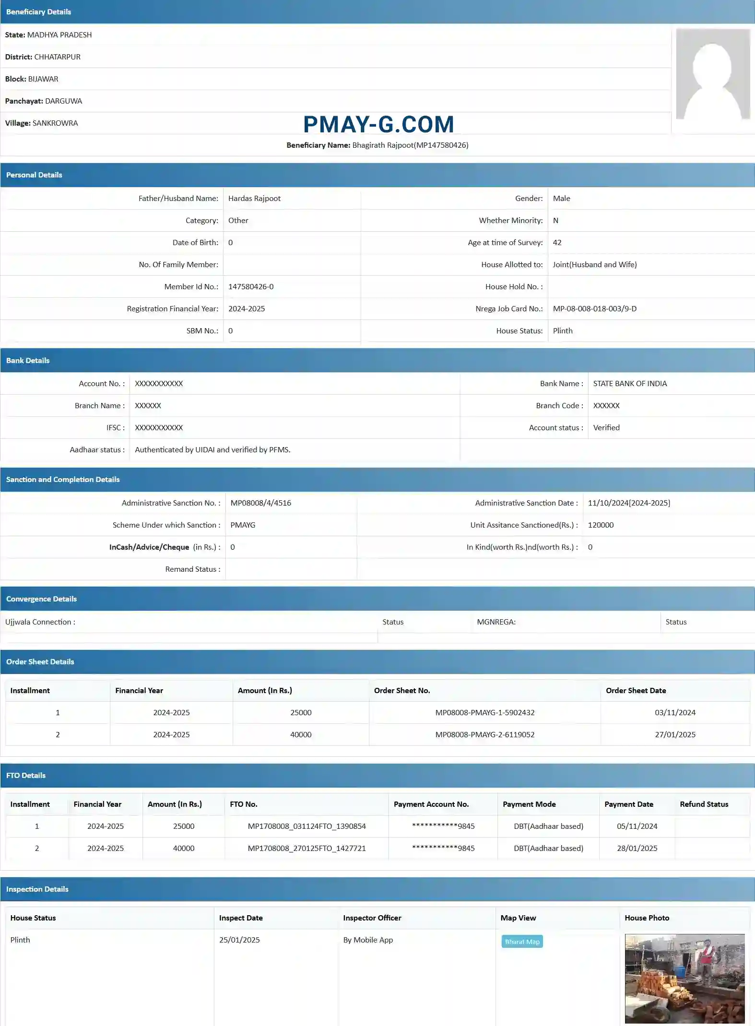This screenshot has height=1026, width=755.
Task: Click FTO number MP1708008_270125FTO_1427721
Action: tap(307, 849)
